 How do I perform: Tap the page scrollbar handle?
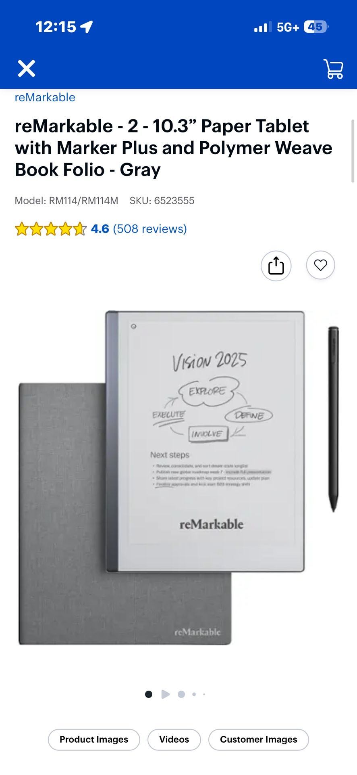tap(353, 151)
